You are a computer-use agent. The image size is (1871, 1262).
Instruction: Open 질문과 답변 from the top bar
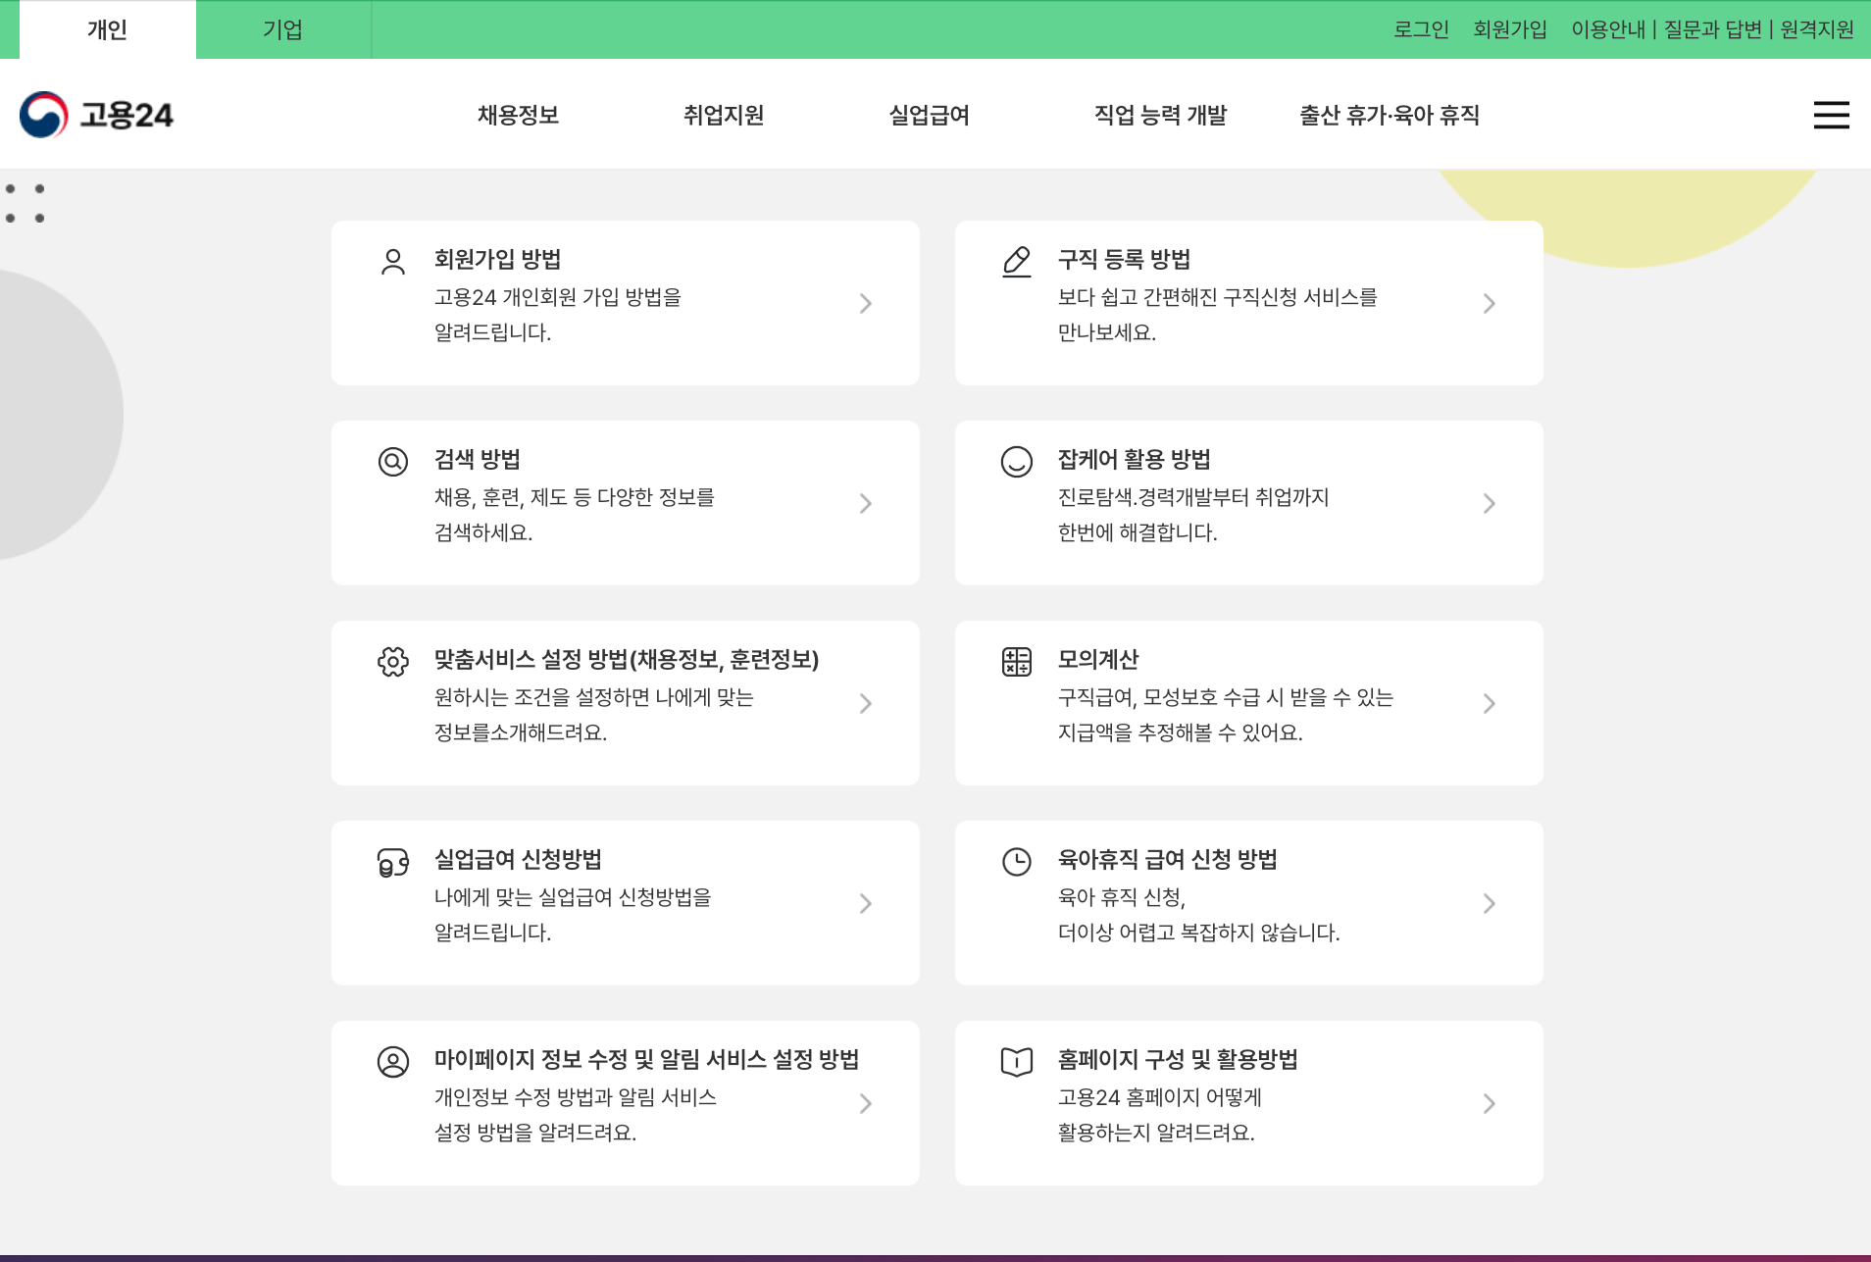point(1710,29)
